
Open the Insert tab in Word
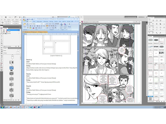(34, 21)
